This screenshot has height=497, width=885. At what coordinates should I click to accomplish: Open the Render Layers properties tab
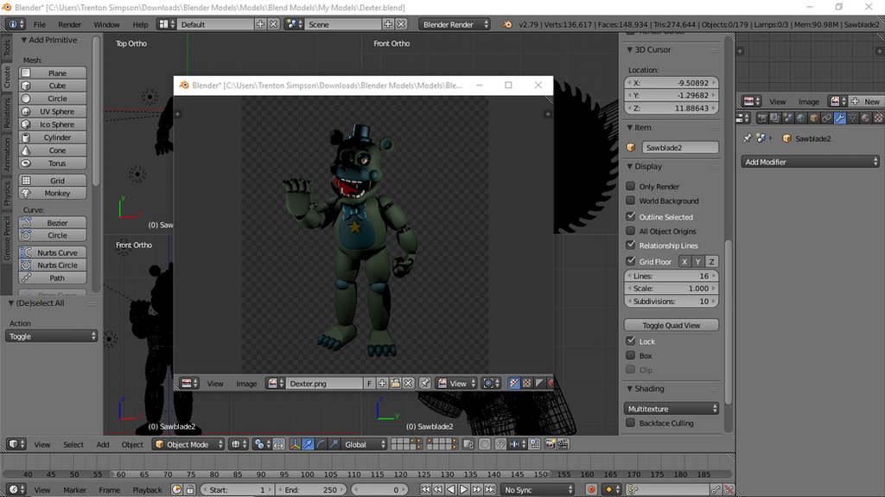[x=775, y=118]
